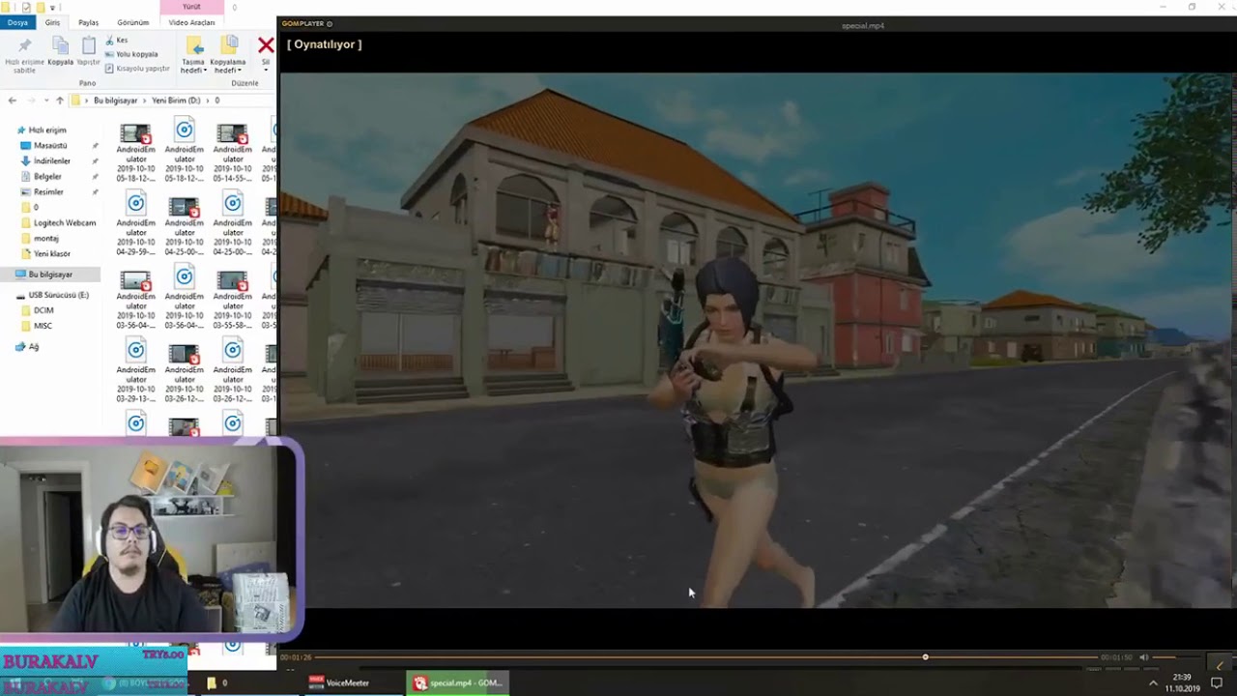This screenshot has height=696, width=1237.
Task: Mute GOM Player using the speaker icon
Action: pyautogui.click(x=1144, y=657)
